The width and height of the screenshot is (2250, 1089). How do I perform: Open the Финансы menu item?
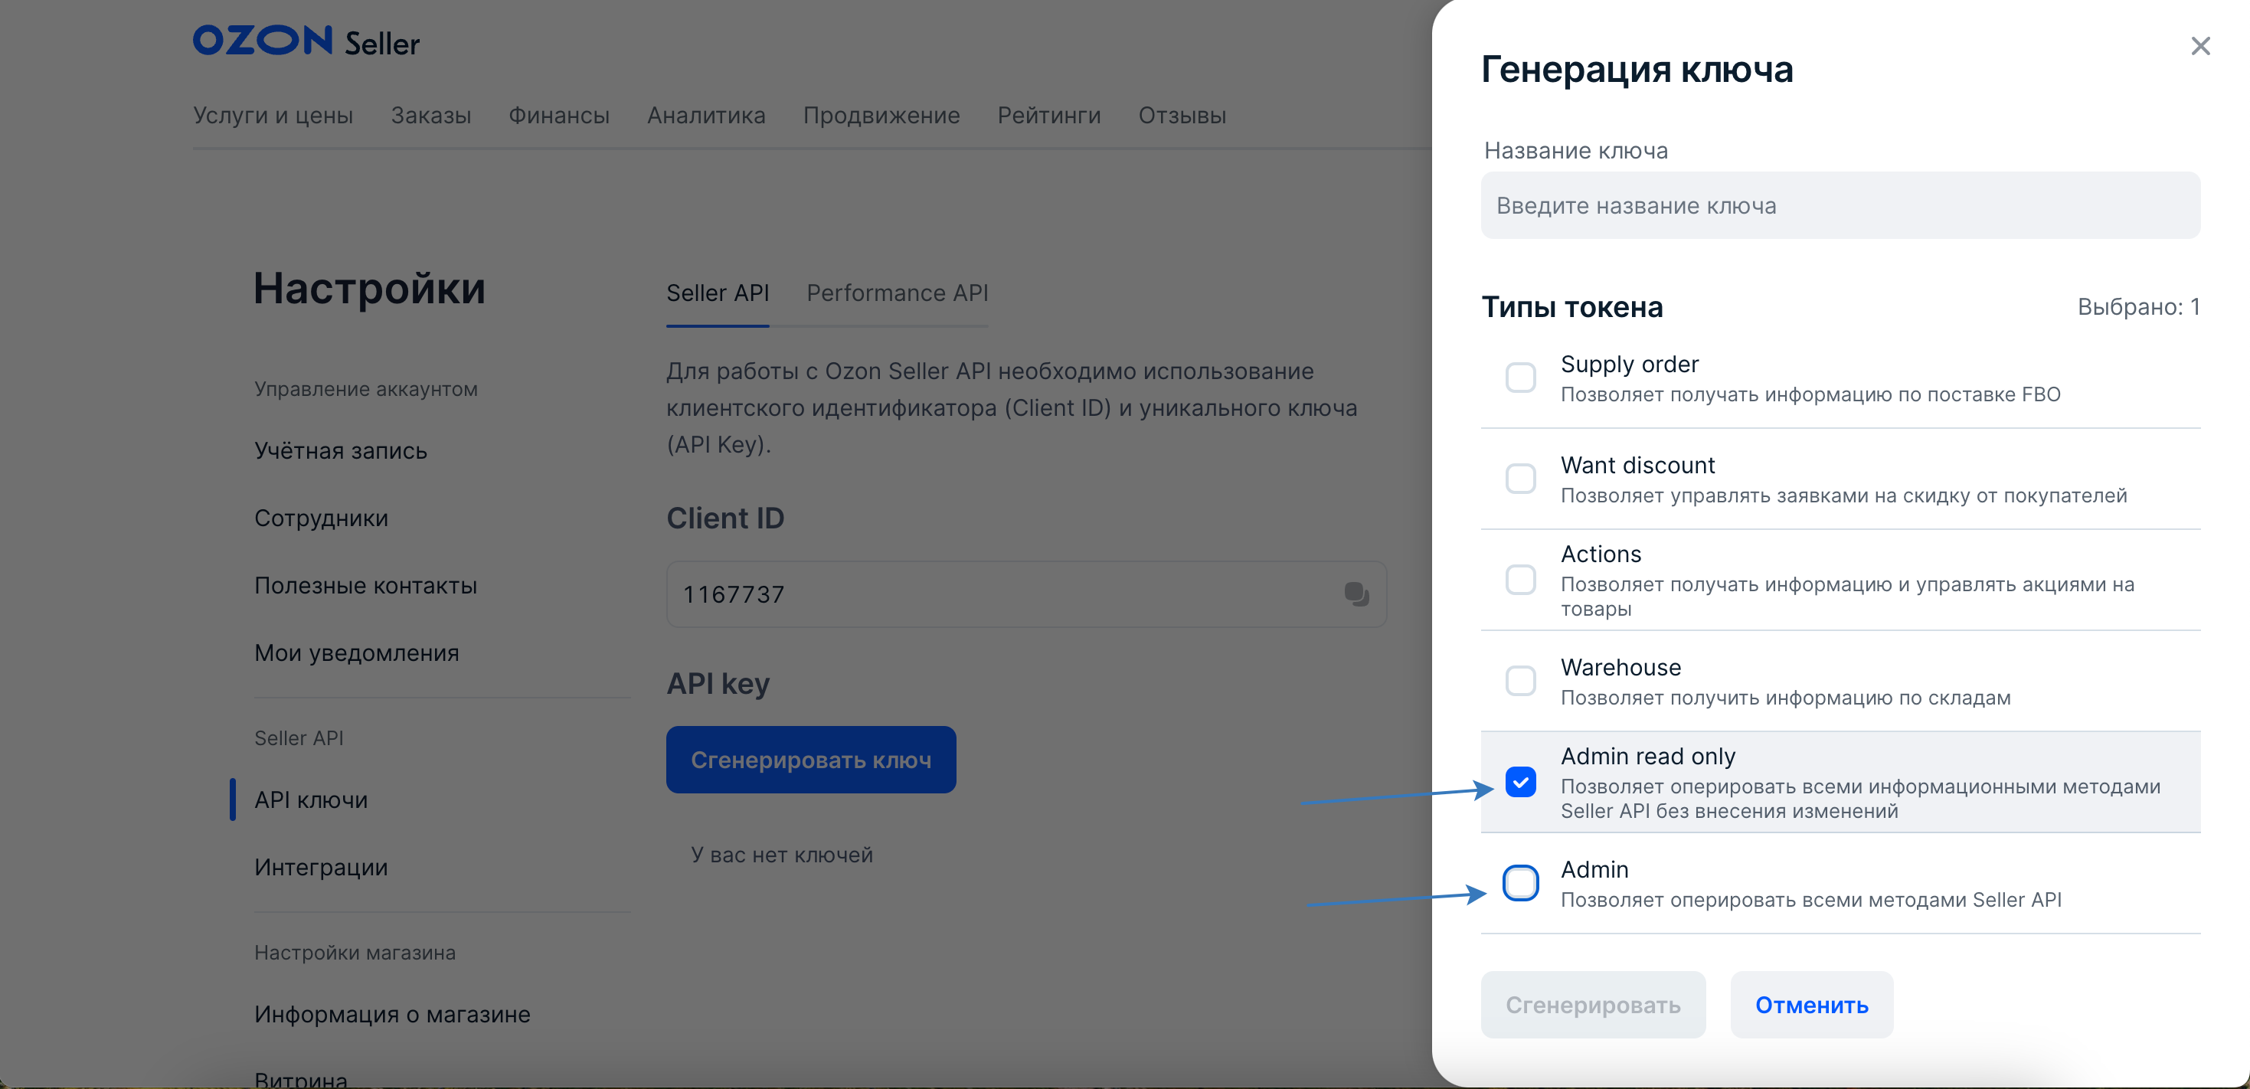pos(559,116)
